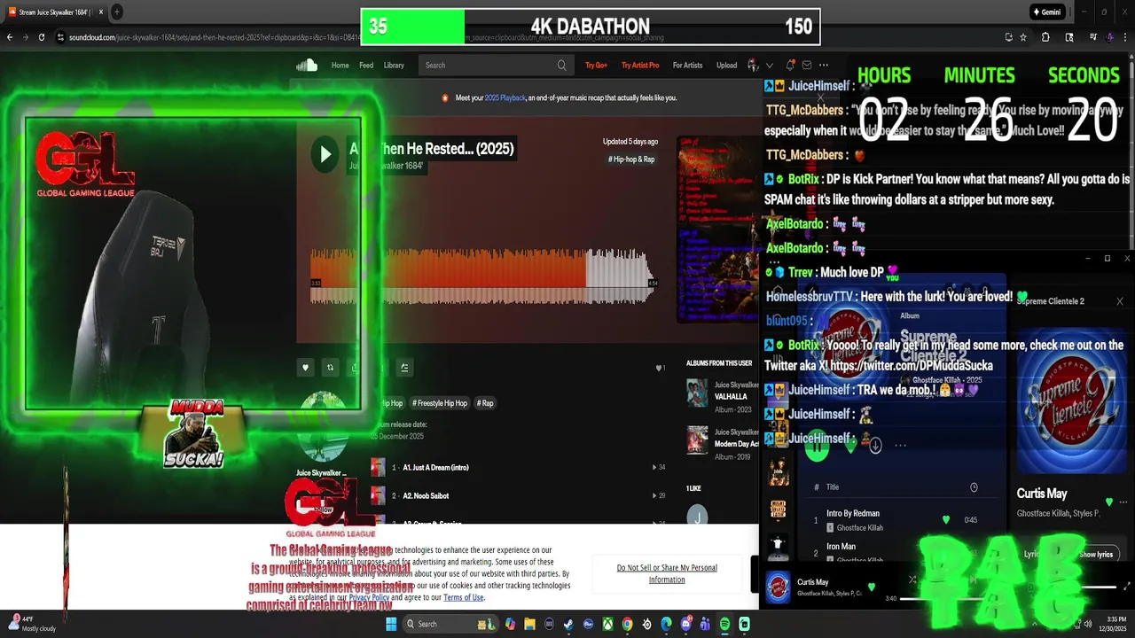
Task: Toggle the heart beside Curtis May title
Action: coord(1109,502)
